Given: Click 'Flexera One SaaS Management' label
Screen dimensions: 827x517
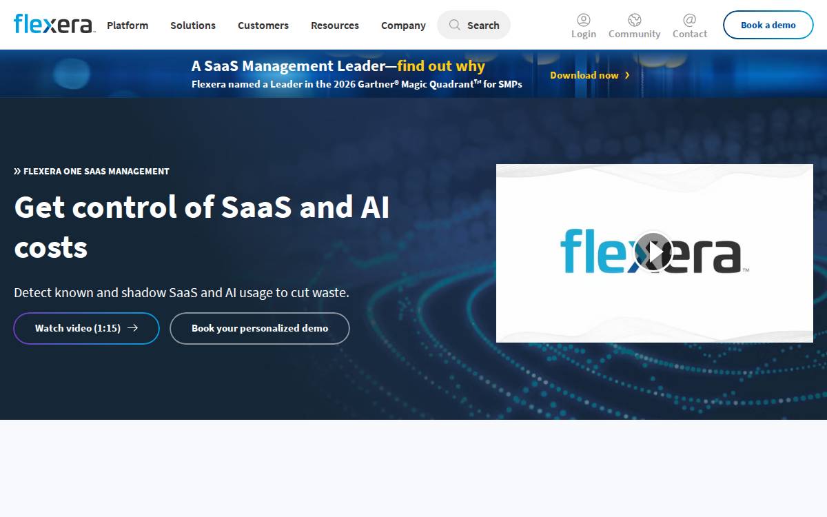Looking at the screenshot, I should 96,171.
